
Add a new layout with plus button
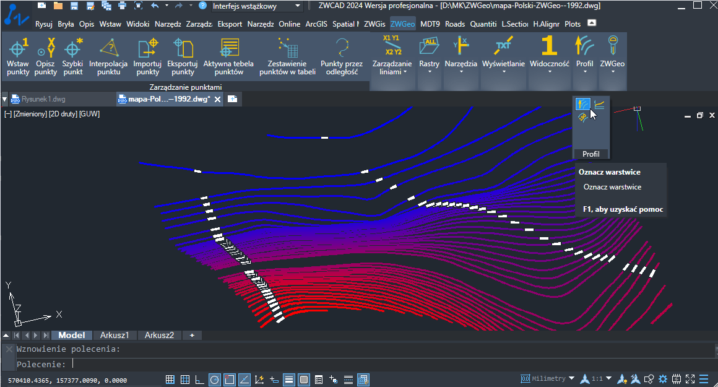point(192,335)
